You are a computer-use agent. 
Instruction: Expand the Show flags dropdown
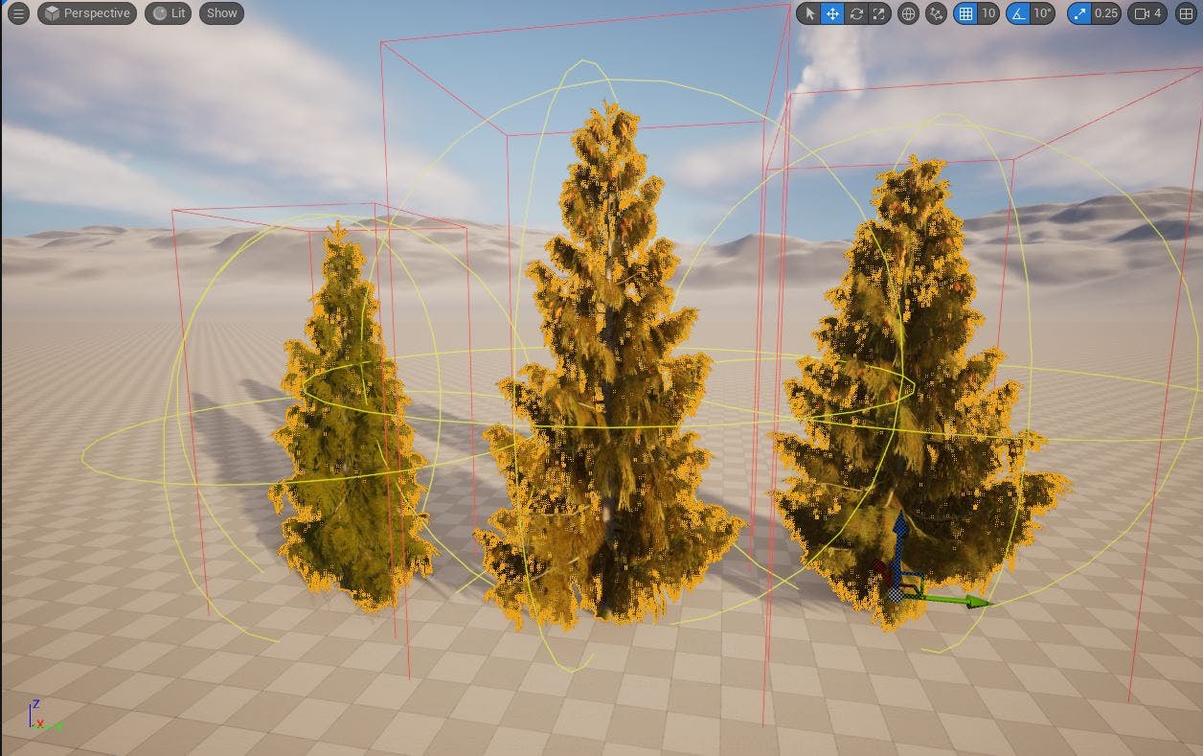click(x=220, y=13)
